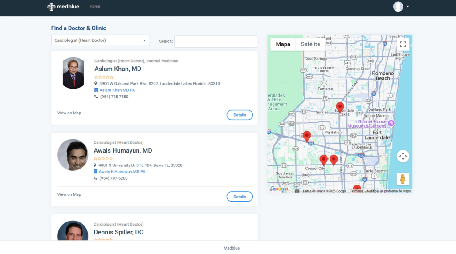
Task: Open the Cardiologist specialty dropdown
Action: pyautogui.click(x=100, y=40)
